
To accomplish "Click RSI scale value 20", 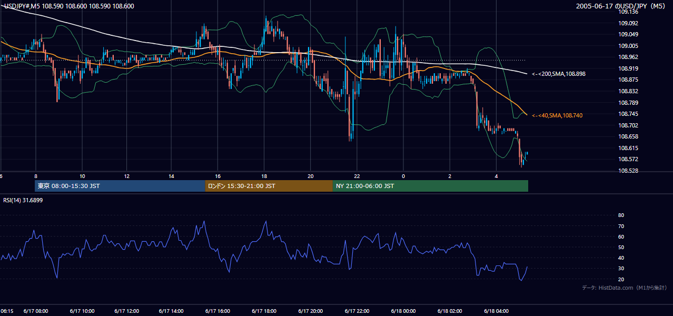I will tap(621, 279).
